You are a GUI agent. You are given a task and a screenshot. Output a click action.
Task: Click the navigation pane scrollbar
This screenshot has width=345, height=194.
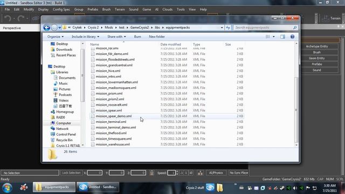[82, 75]
